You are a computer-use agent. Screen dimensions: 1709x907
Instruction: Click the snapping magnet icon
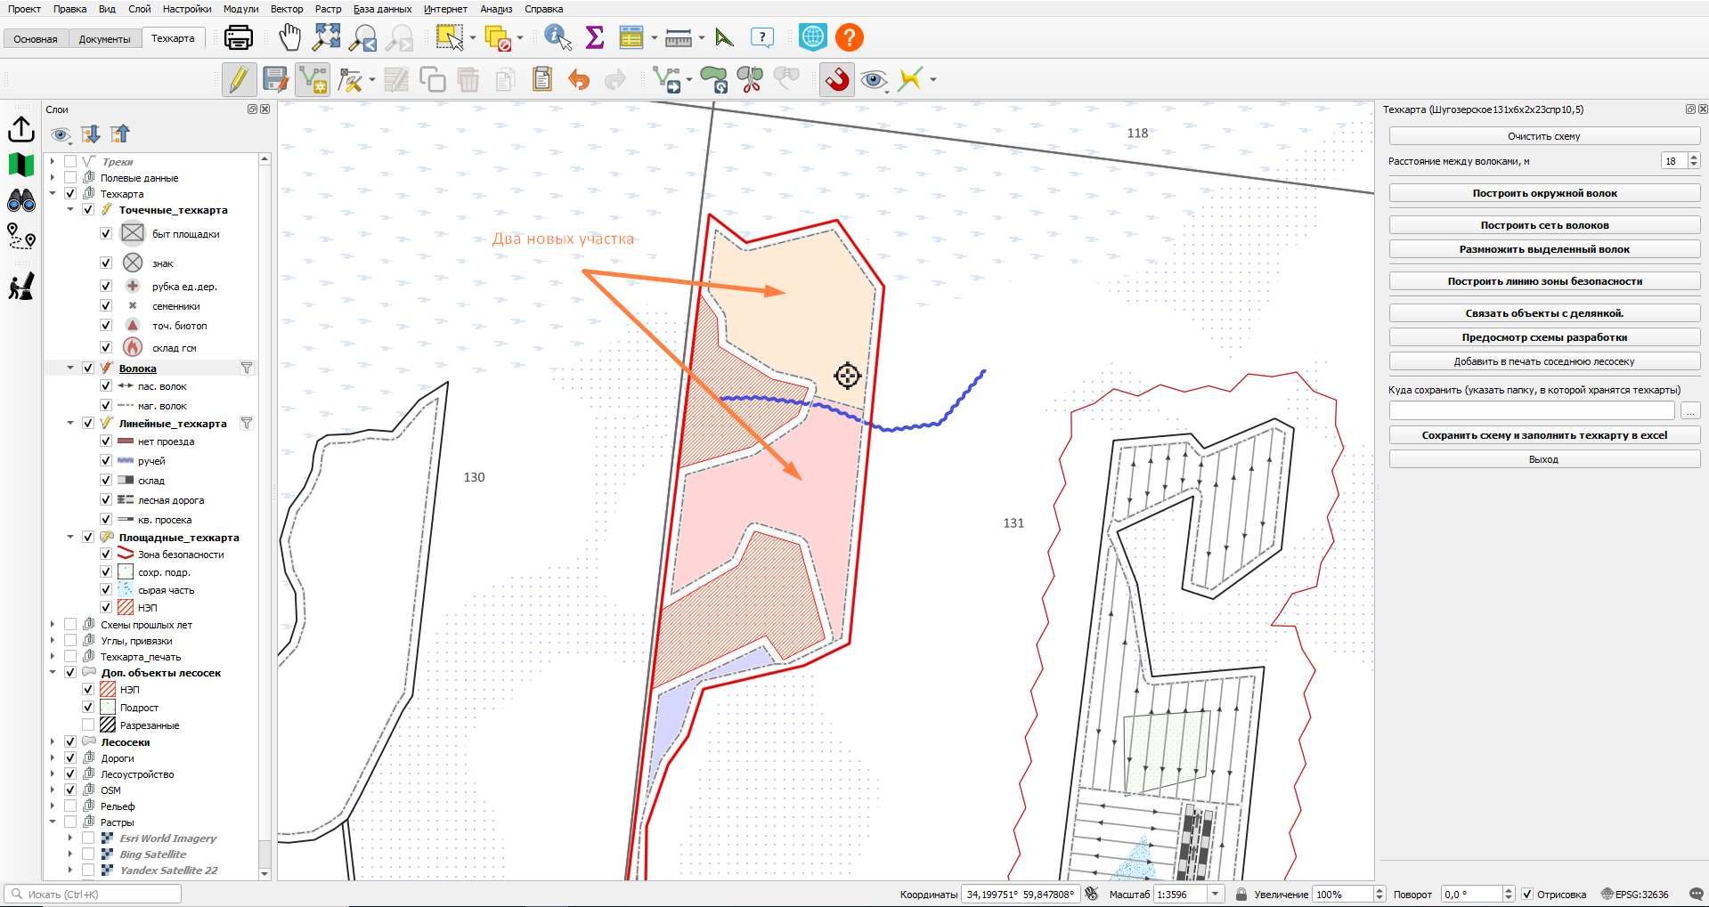click(x=836, y=79)
